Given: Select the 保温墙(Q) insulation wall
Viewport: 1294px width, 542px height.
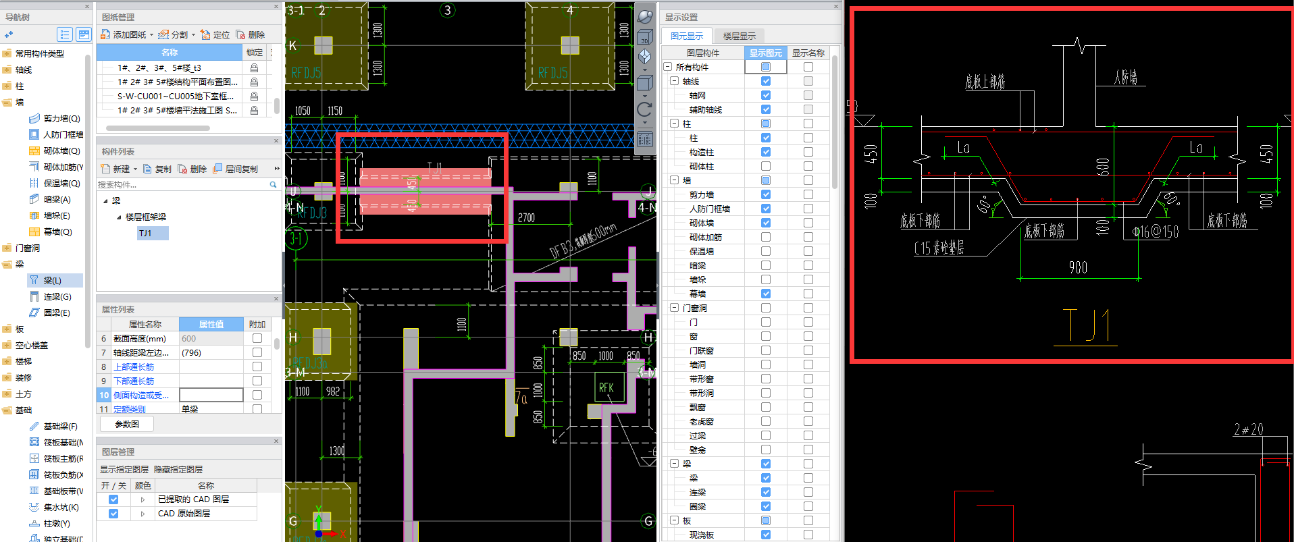Looking at the screenshot, I should click(x=55, y=183).
